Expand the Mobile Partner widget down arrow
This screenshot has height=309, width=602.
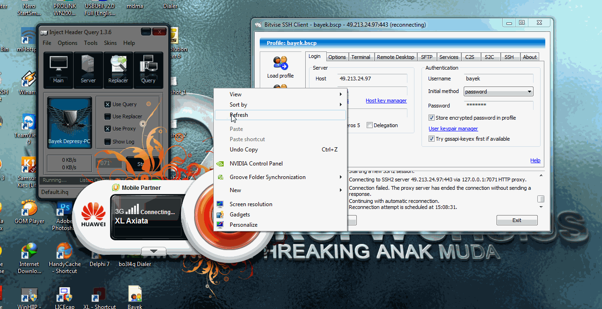tap(154, 251)
